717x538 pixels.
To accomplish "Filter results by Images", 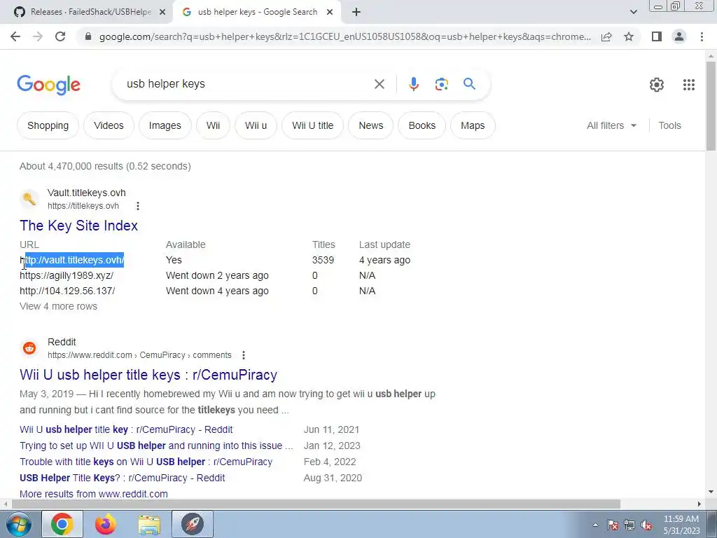I will tap(165, 126).
